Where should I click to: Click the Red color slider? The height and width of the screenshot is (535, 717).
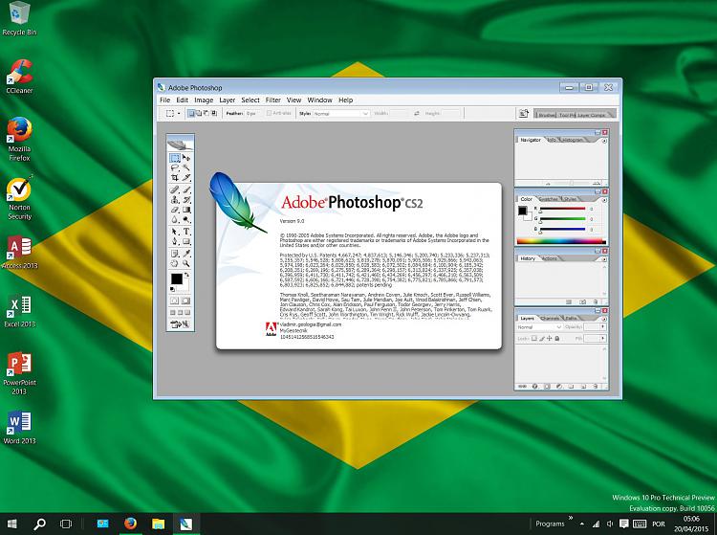562,209
